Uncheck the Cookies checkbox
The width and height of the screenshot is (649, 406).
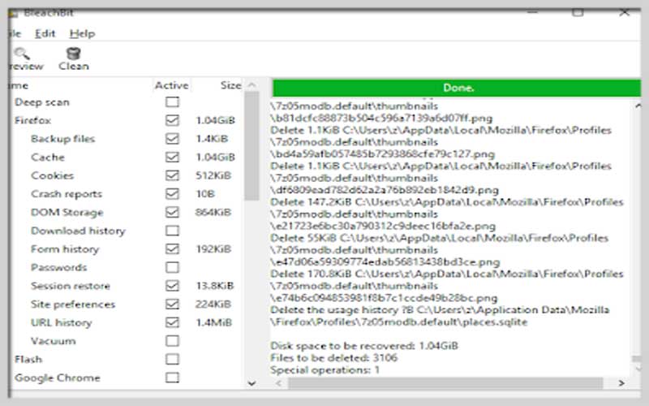click(172, 175)
